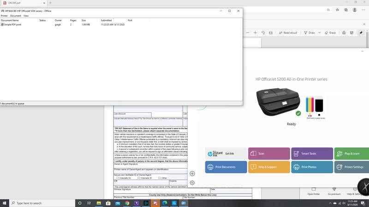This screenshot has height=207, width=369.
Task: Toggle the pin toolbar icon in Edge
Action: tap(361, 33)
